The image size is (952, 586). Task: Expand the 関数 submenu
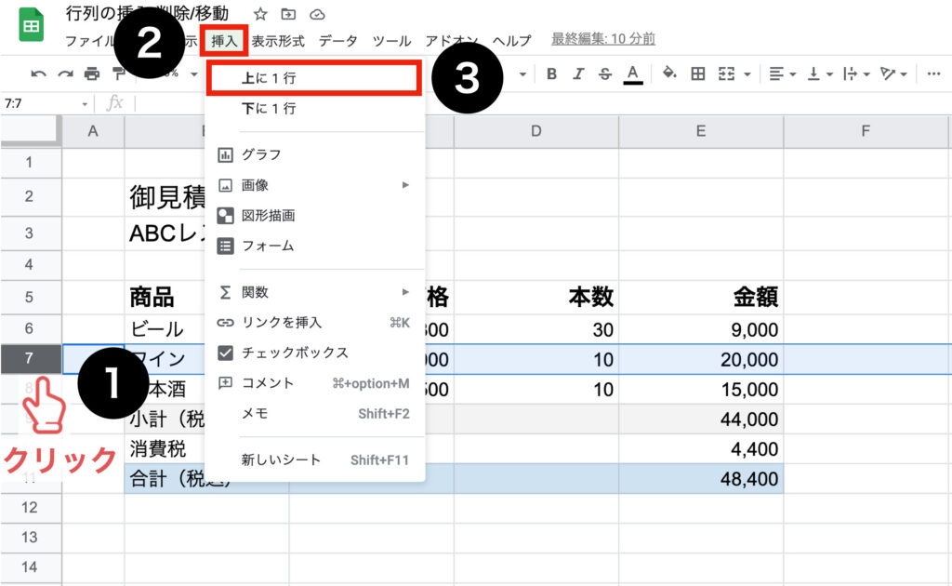pos(314,293)
